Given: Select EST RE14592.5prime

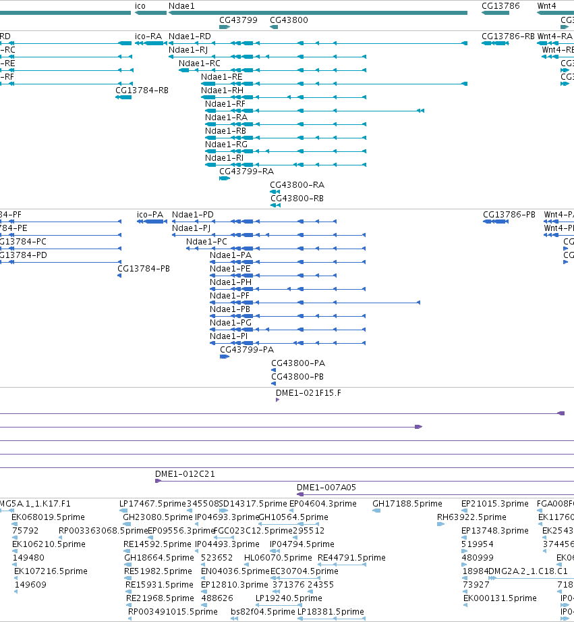Looking at the screenshot, I should pos(157,544).
